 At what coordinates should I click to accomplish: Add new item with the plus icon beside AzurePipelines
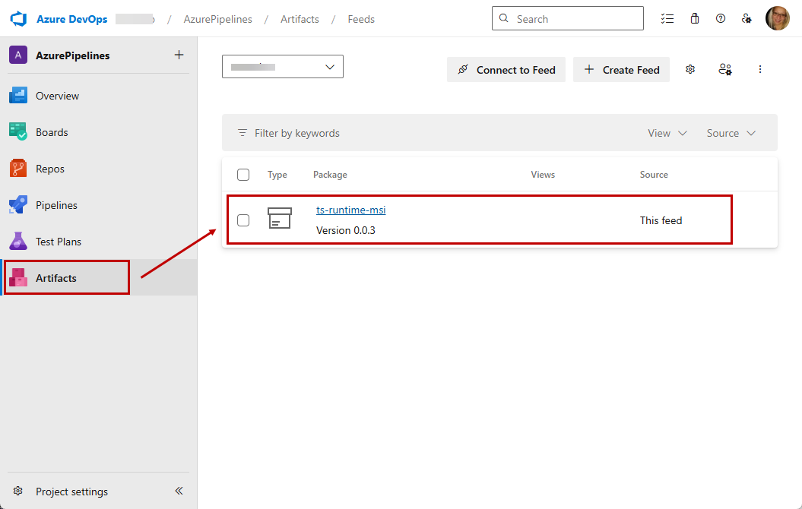179,55
